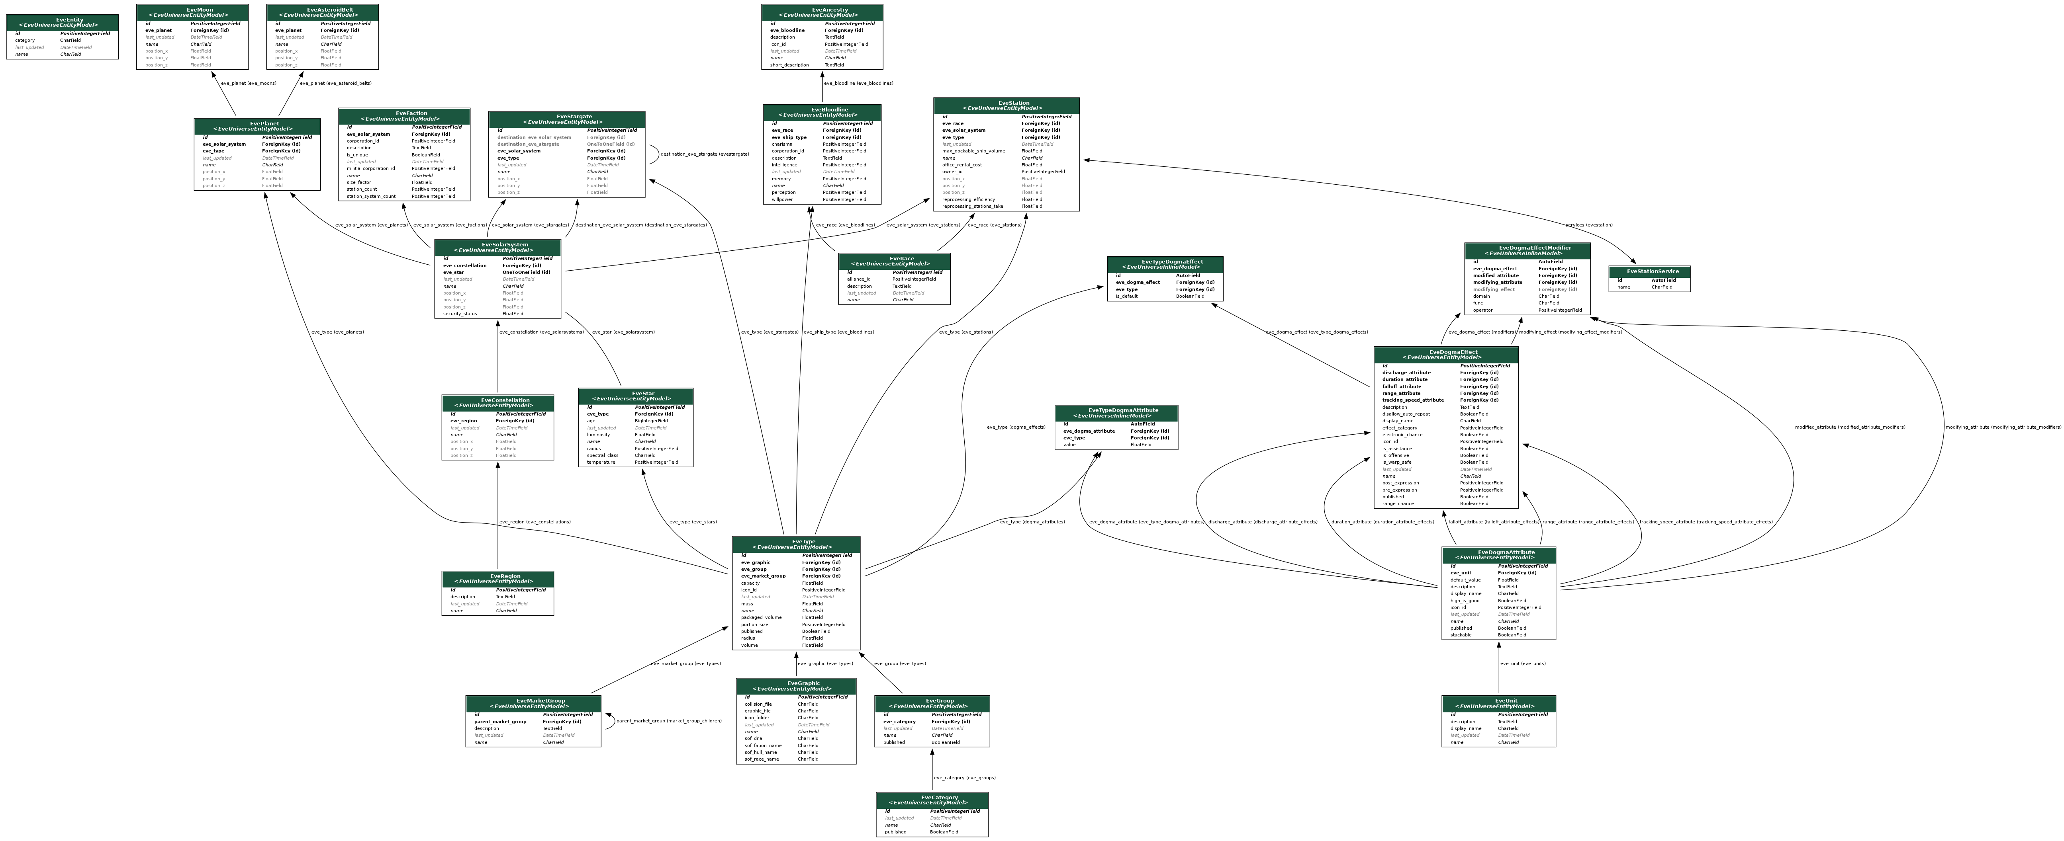Click the EveTypeDogmaAttribute model header
2064x841 pixels.
click(x=1116, y=413)
